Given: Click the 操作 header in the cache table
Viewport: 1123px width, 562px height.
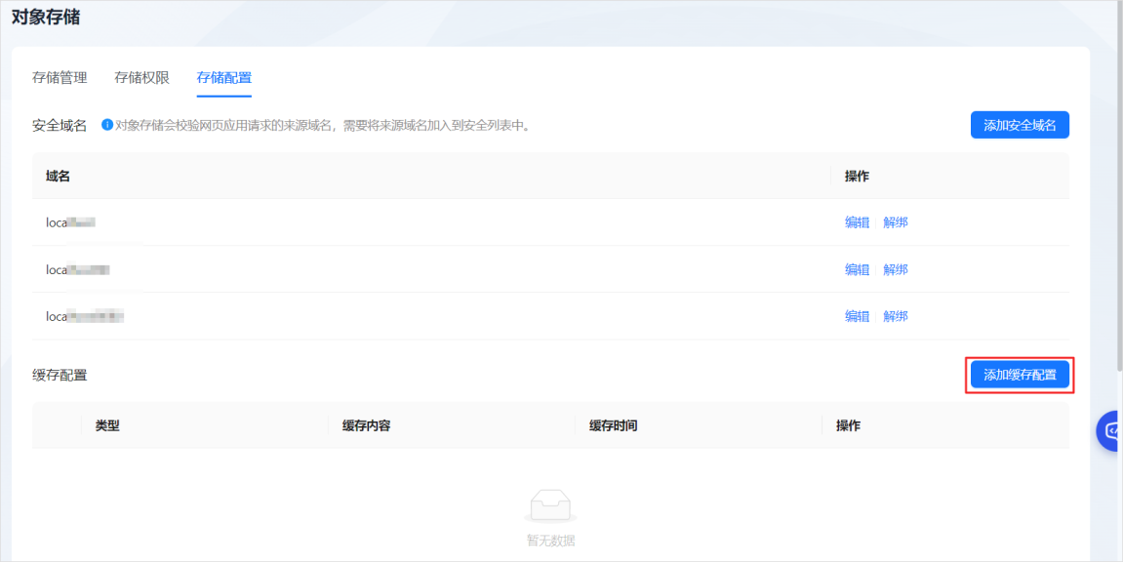Looking at the screenshot, I should [x=849, y=426].
